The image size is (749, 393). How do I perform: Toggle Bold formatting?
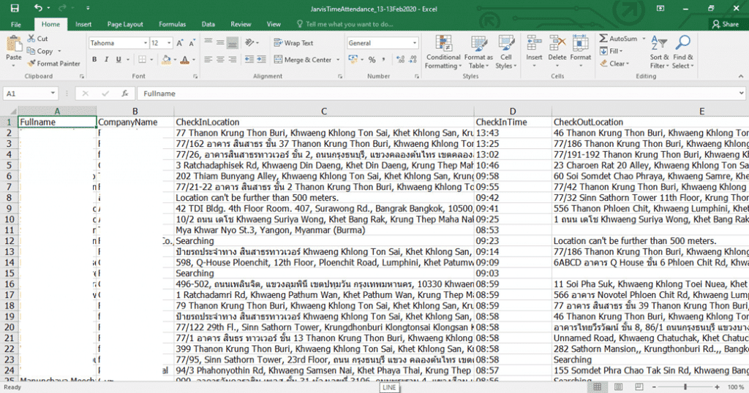click(x=94, y=60)
